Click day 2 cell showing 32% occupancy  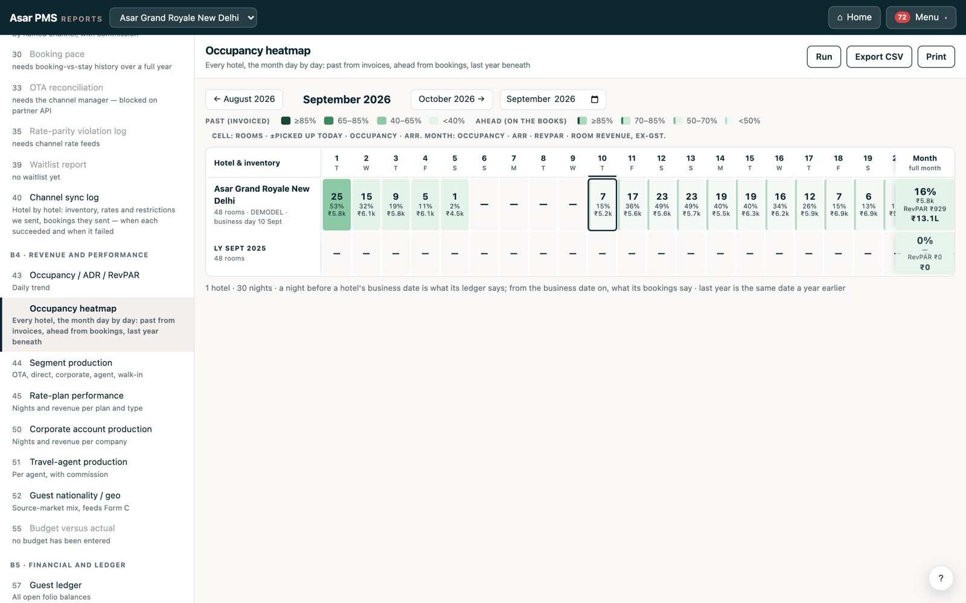pos(366,204)
